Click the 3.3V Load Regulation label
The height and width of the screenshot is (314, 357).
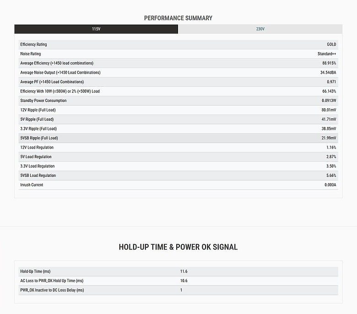(x=38, y=166)
